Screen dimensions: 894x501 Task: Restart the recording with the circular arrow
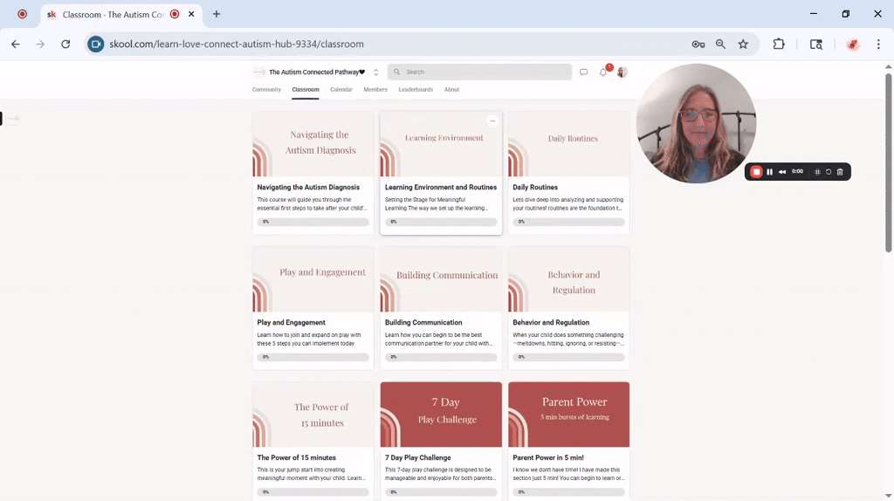tap(829, 172)
